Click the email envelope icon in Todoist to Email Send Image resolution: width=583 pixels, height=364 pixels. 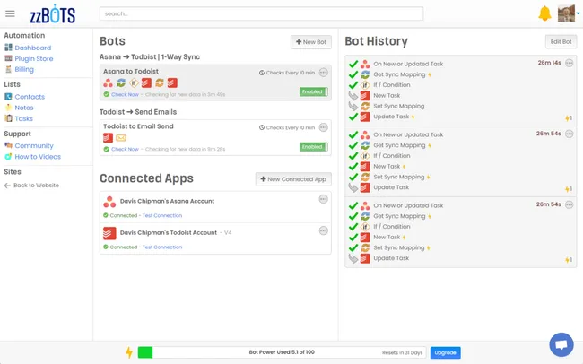point(121,138)
